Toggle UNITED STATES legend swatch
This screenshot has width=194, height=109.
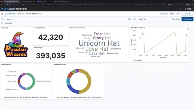click(5, 97)
